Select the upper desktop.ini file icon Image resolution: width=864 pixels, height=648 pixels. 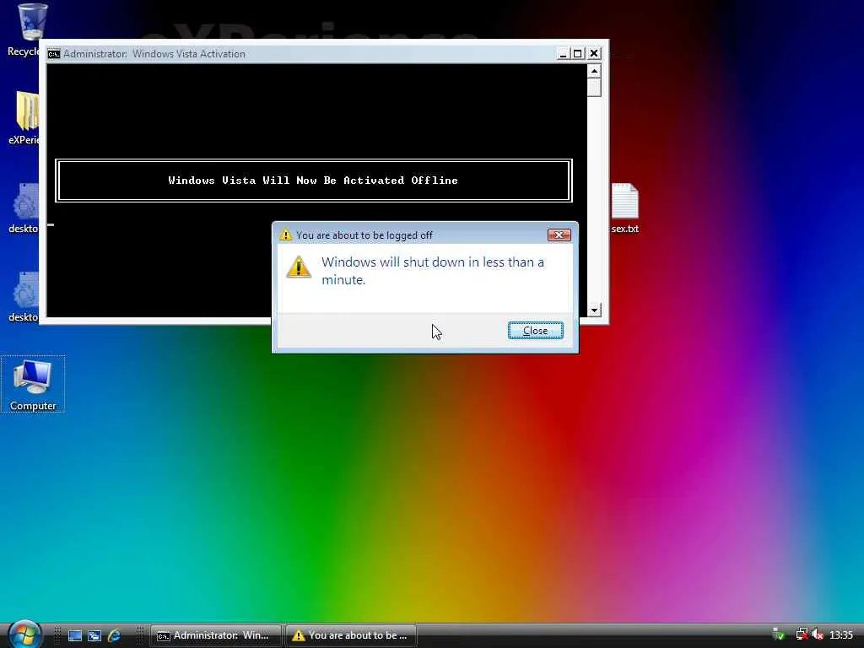pyautogui.click(x=24, y=208)
